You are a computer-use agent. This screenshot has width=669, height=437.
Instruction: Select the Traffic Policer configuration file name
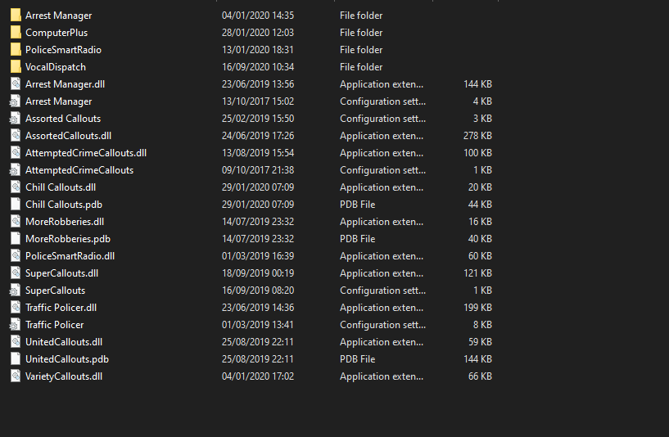pos(55,325)
